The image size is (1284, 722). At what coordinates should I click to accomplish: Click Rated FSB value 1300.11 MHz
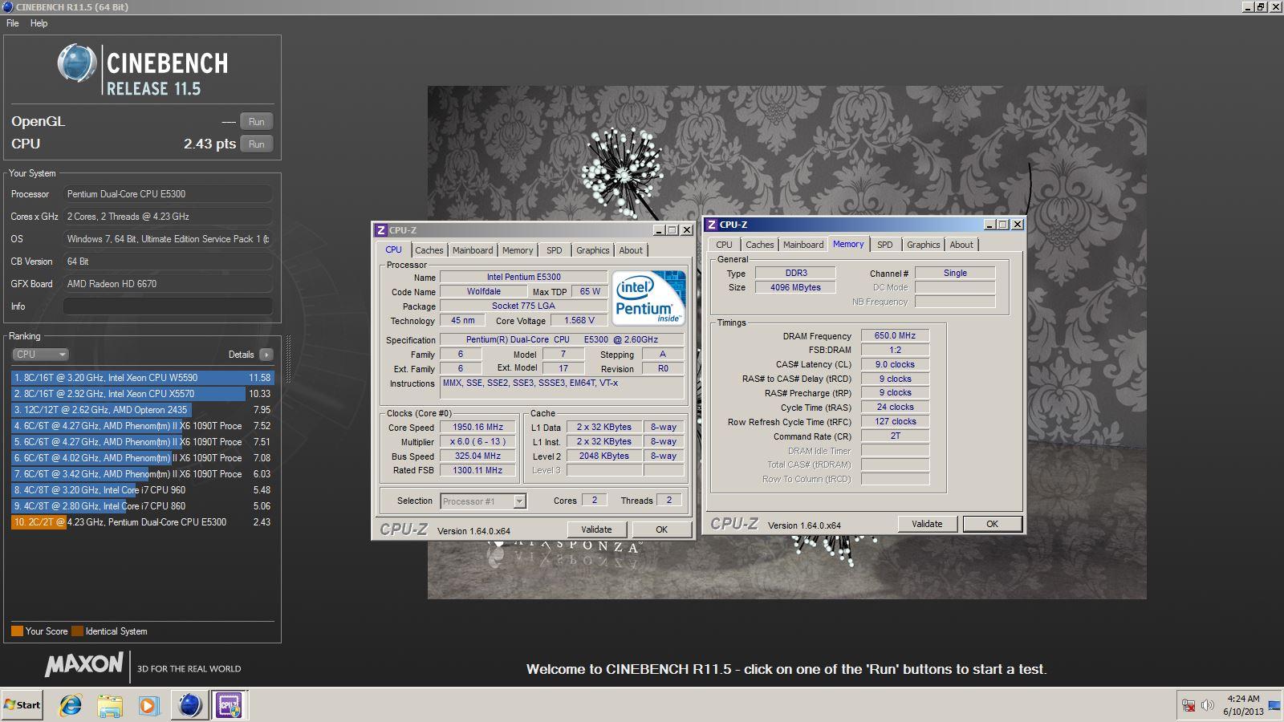[x=478, y=471]
